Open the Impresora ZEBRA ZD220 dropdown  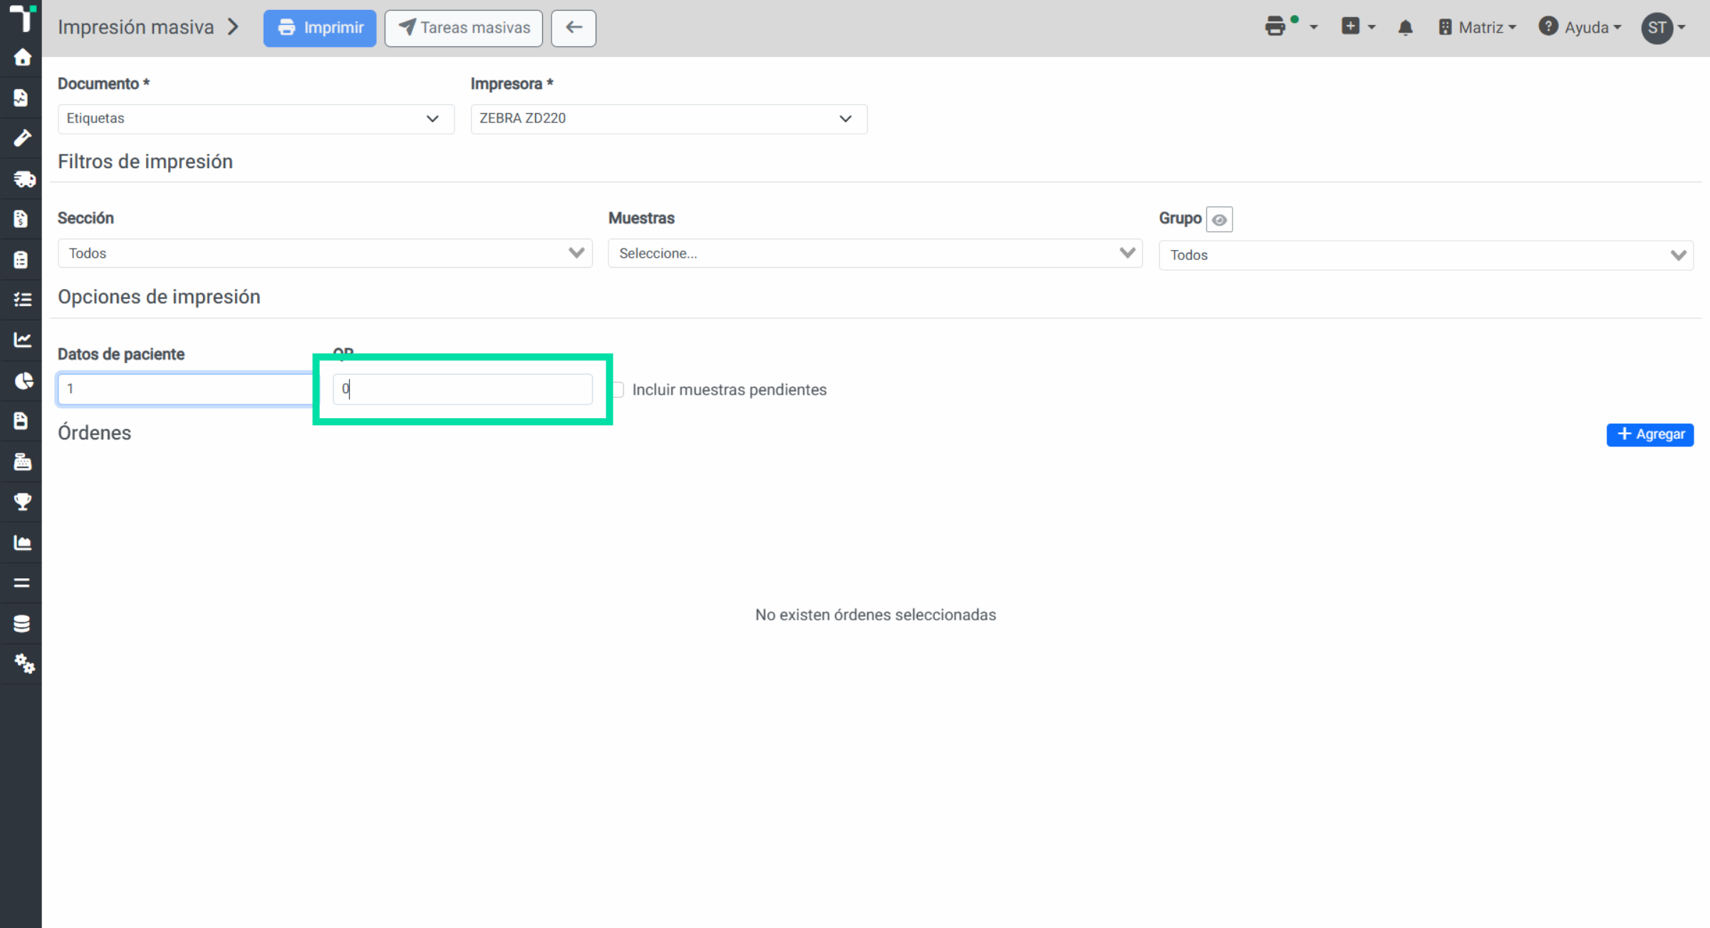(668, 119)
